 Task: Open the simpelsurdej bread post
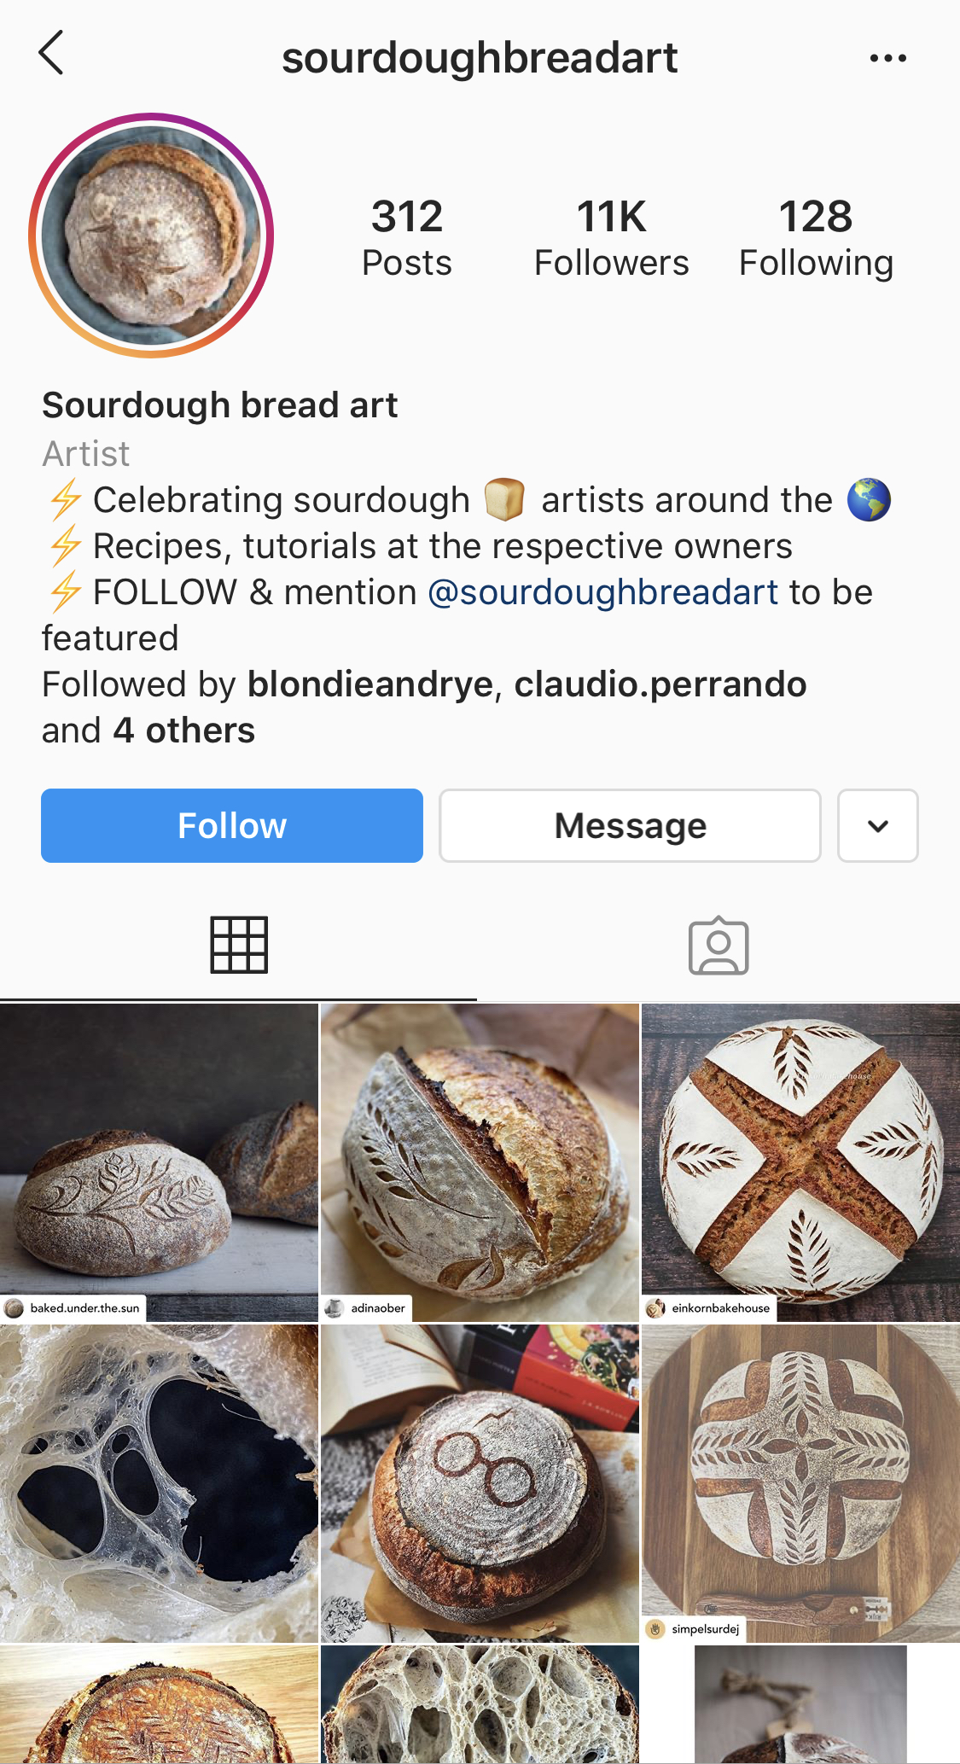click(x=800, y=1483)
